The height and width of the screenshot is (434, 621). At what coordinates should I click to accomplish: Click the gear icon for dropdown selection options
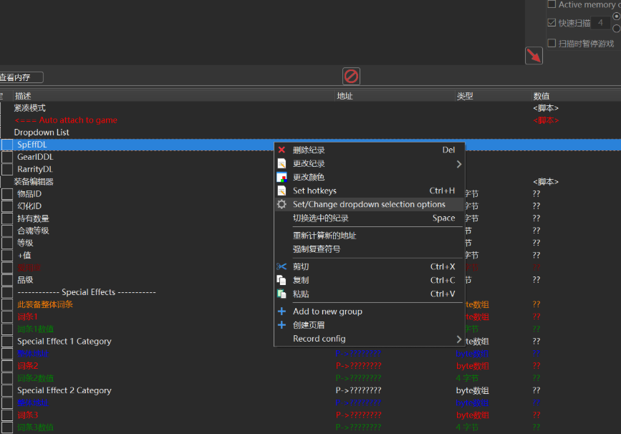pyautogui.click(x=281, y=205)
